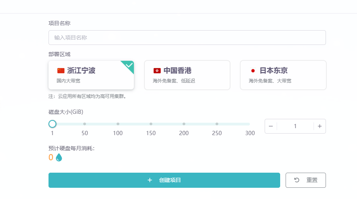The width and height of the screenshot is (357, 199).
Task: Click the blue water droplet icon
Action: [x=59, y=157]
